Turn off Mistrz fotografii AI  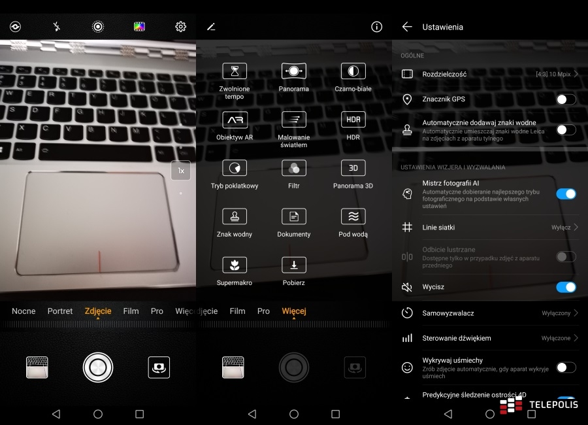click(565, 194)
